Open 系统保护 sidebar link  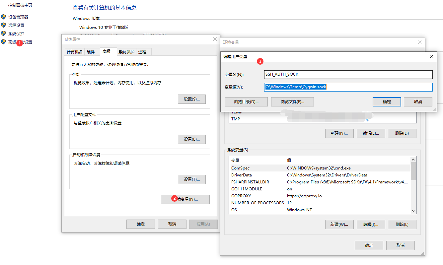[16, 33]
